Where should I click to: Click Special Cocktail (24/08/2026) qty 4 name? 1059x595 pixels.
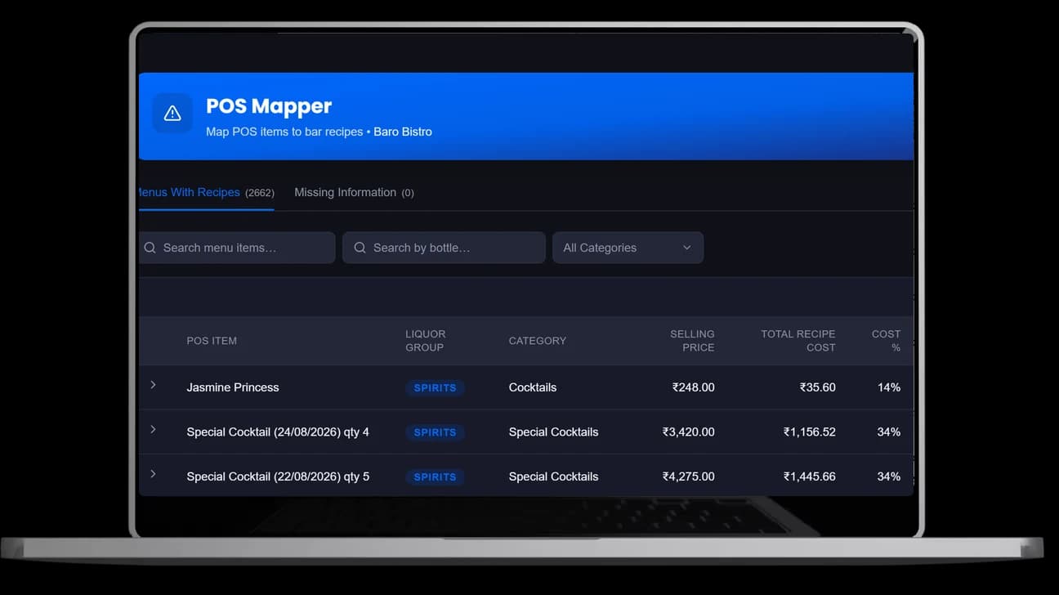coord(278,432)
